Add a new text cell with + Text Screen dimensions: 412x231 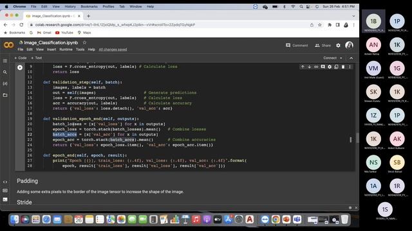(x=37, y=58)
